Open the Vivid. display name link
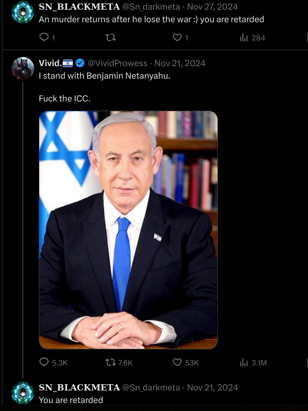The width and height of the screenshot is (308, 411). [x=50, y=63]
